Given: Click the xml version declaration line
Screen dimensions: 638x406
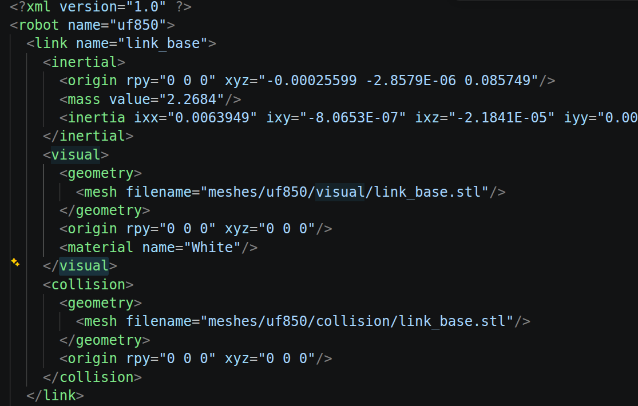Looking at the screenshot, I should (x=101, y=6).
